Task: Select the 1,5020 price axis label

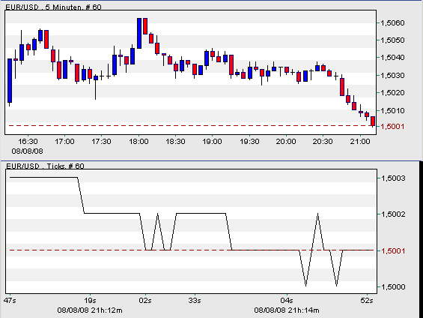Action: pyautogui.click(x=392, y=93)
